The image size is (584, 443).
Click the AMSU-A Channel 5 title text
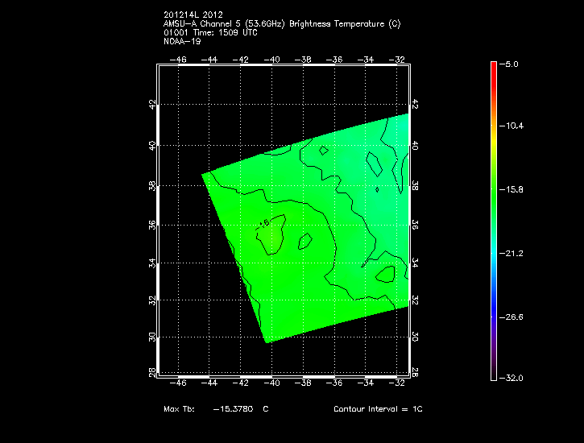click(x=281, y=24)
